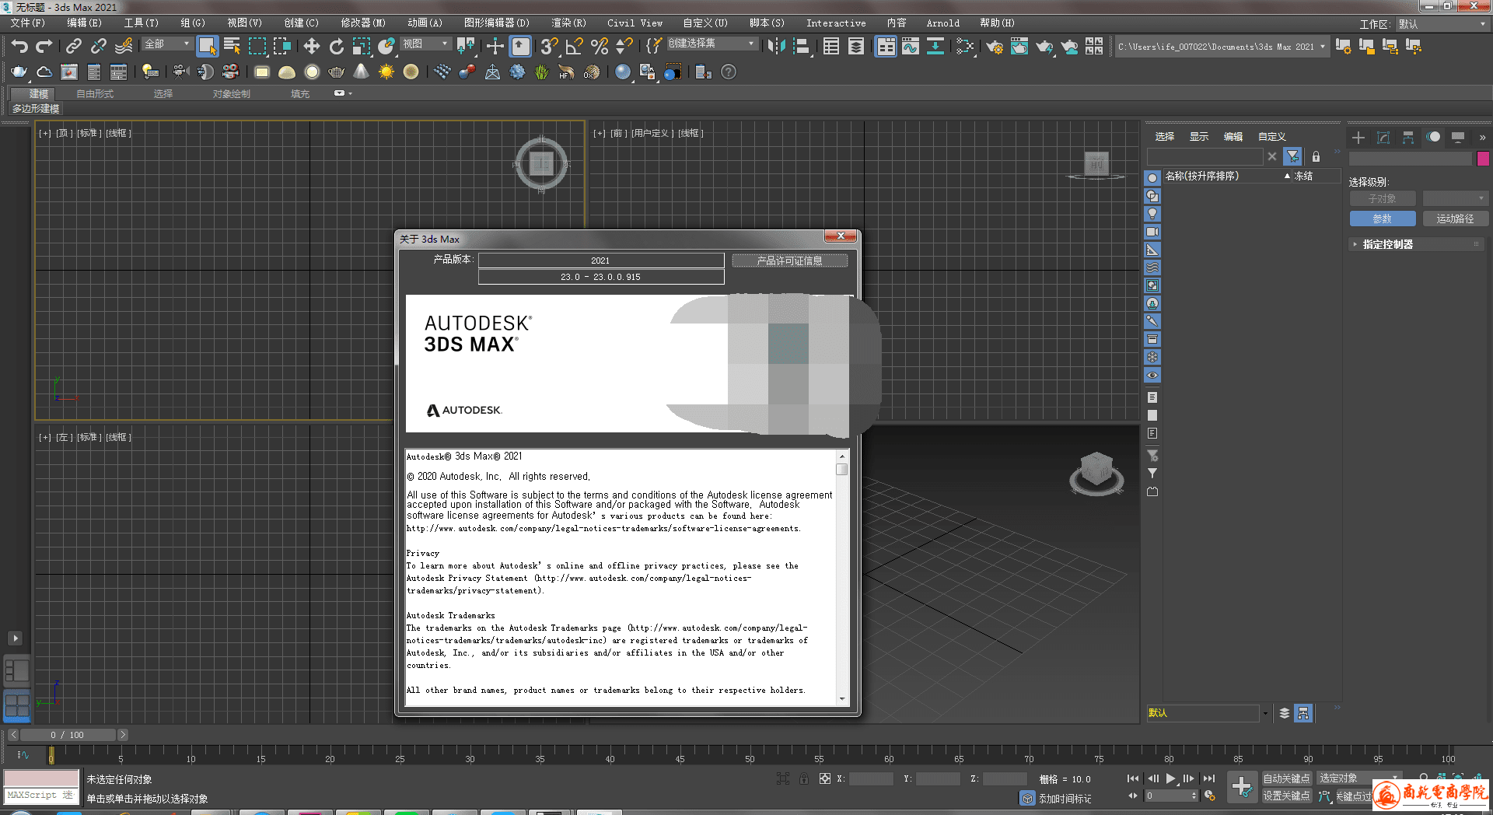
Task: Click the 产品许可证信息 button
Action: click(789, 261)
